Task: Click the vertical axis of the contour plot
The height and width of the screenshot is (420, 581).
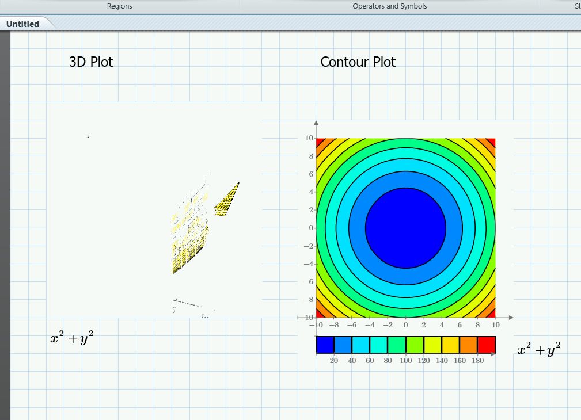Action: tap(316, 219)
